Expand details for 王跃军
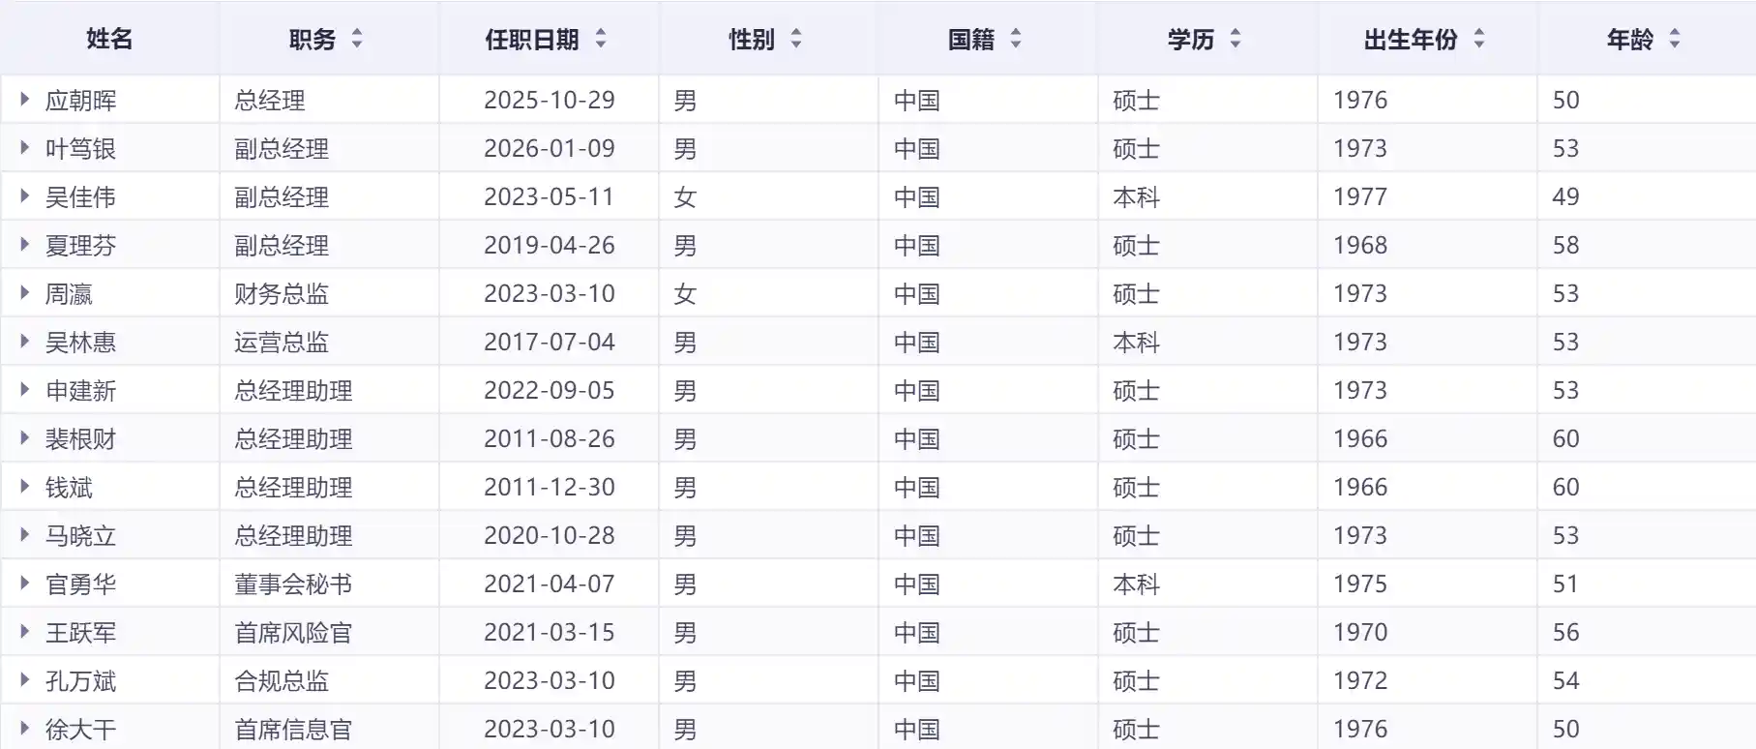This screenshot has width=1756, height=749. coord(23,631)
